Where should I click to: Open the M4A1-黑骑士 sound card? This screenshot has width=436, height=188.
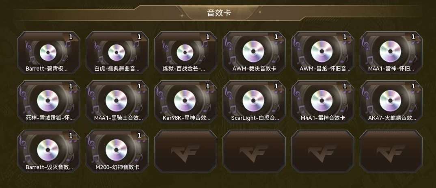tap(117, 102)
